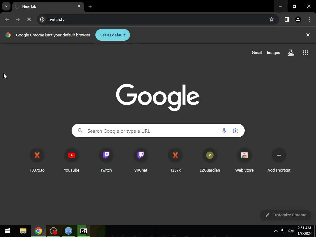The height and width of the screenshot is (237, 316).
Task: Open Gmail link
Action: [x=257, y=52]
